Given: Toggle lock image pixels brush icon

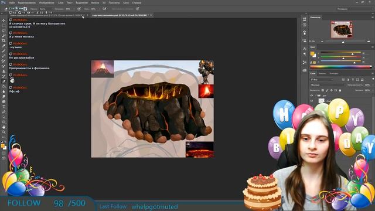Looking at the screenshot, I should (327, 90).
